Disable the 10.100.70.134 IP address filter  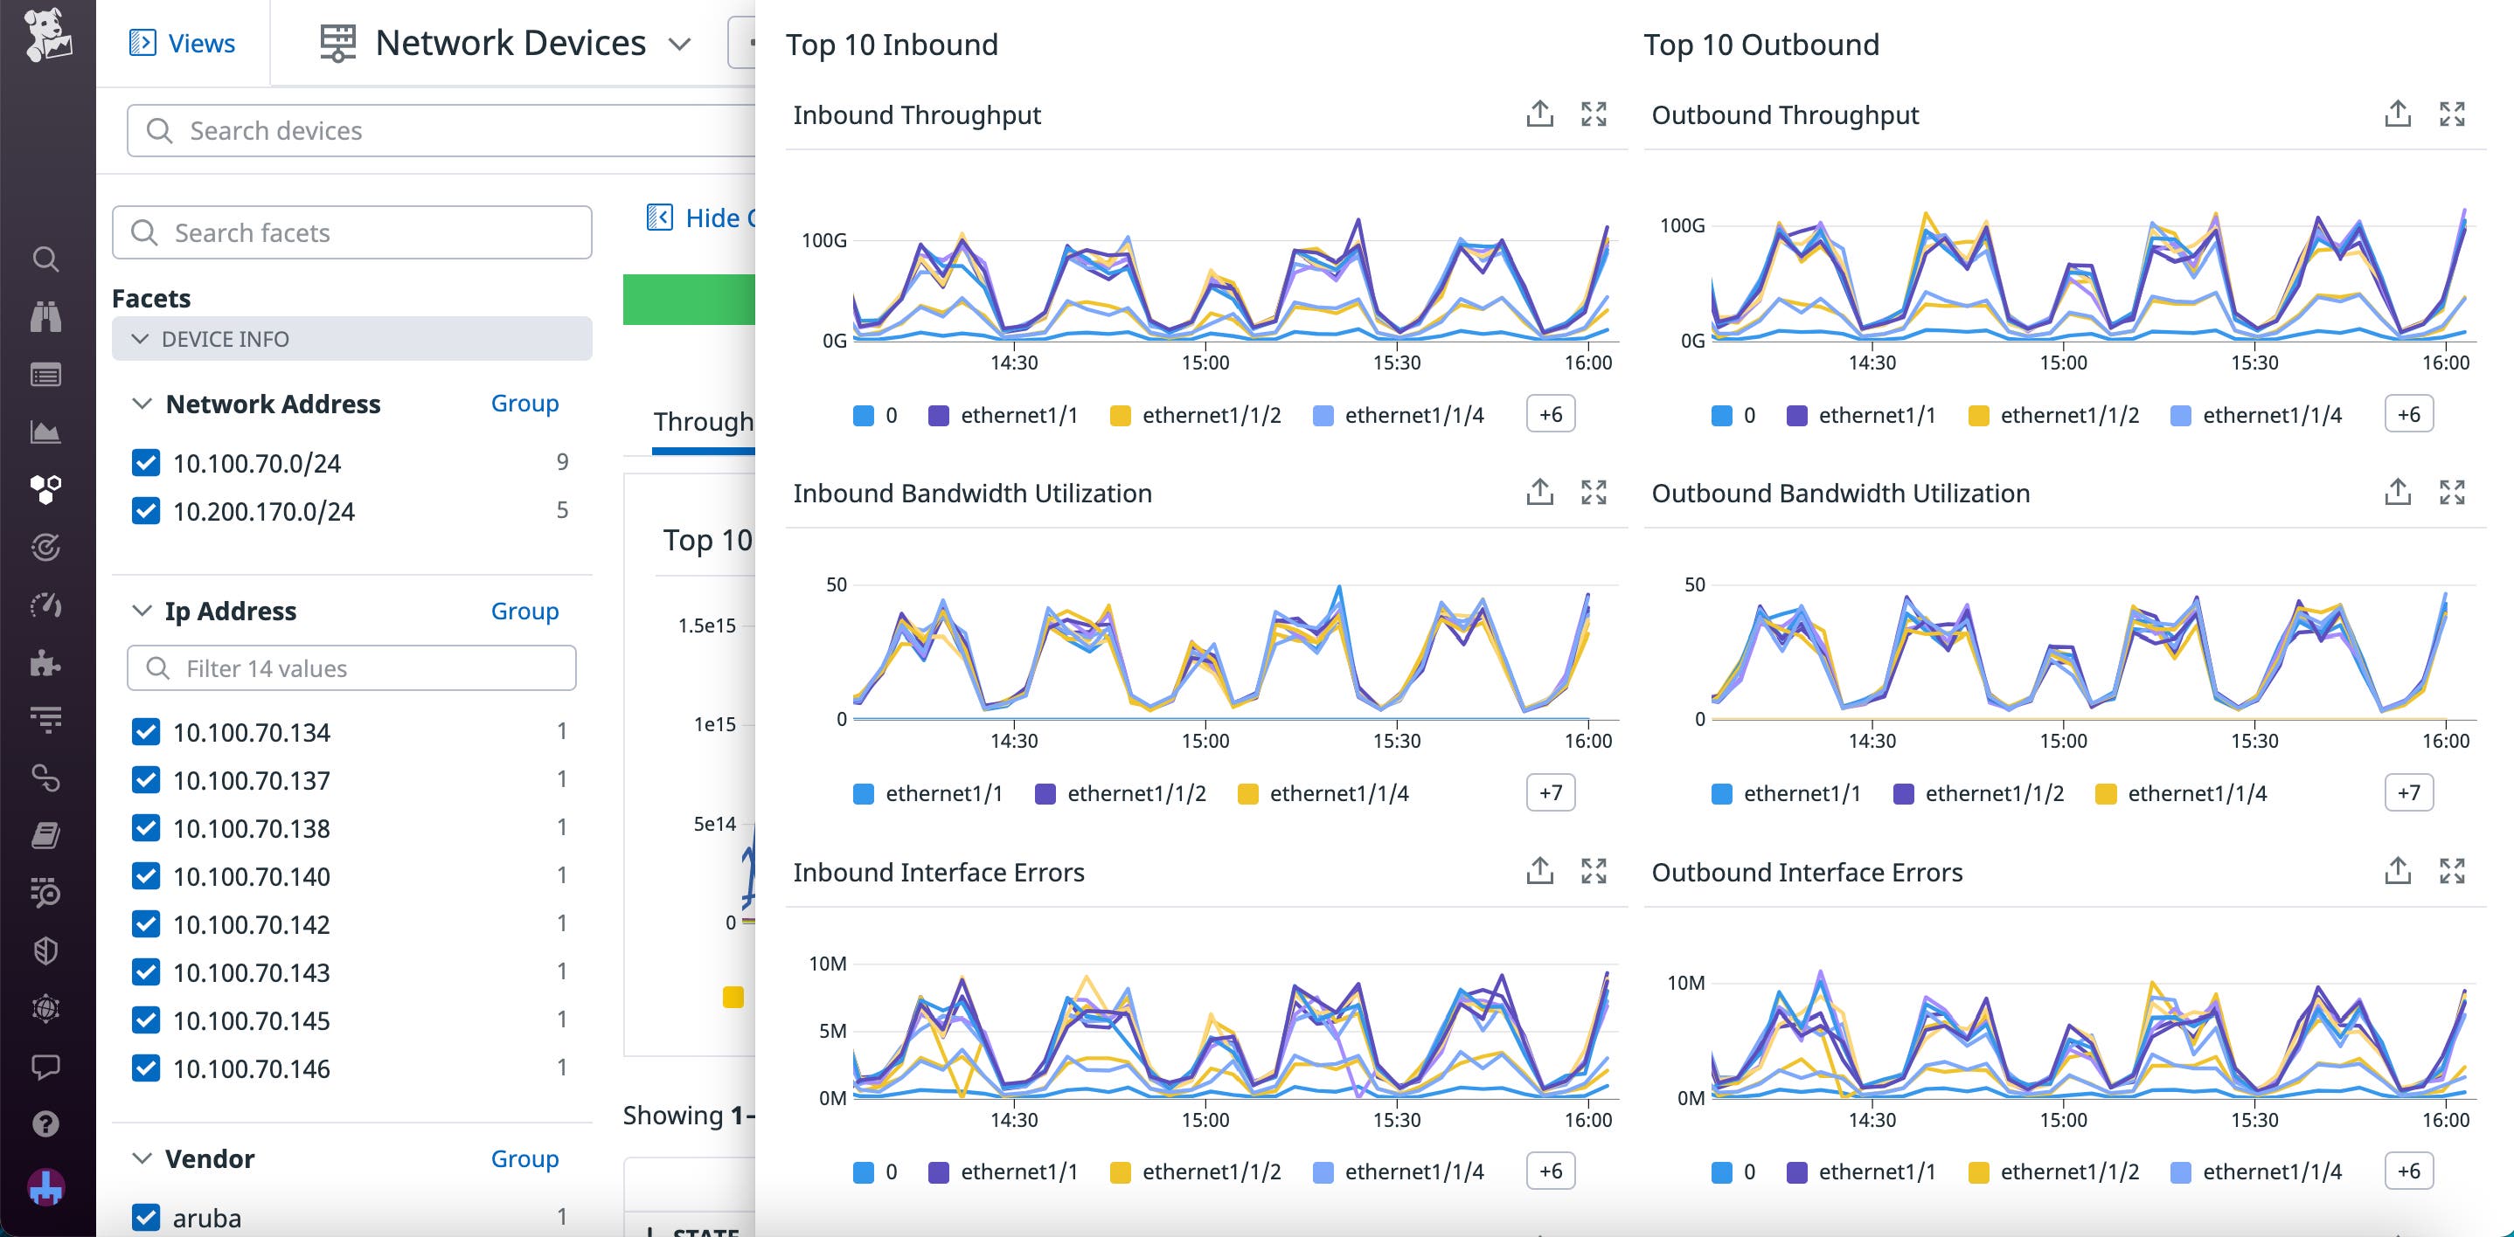click(146, 732)
